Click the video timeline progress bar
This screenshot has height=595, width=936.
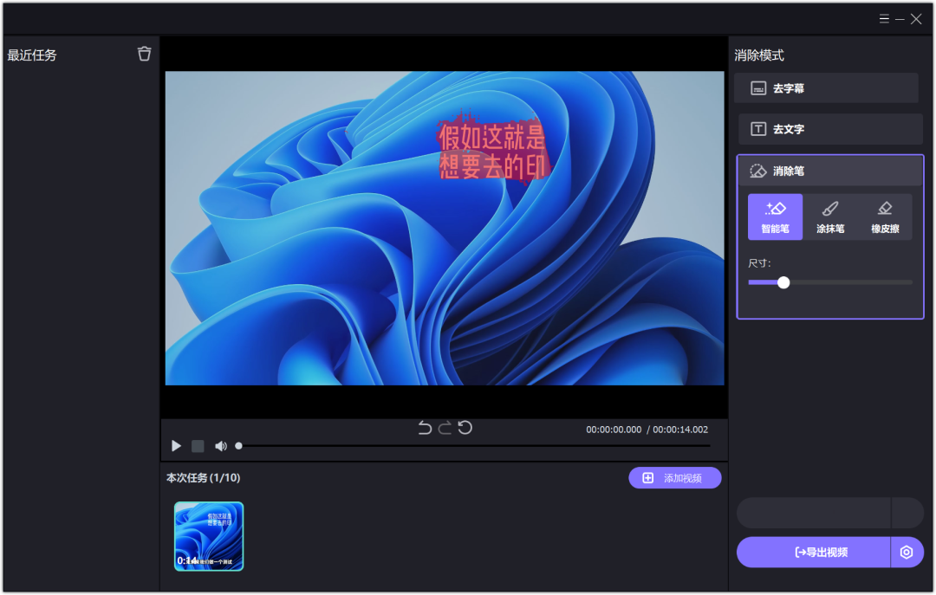click(475, 446)
